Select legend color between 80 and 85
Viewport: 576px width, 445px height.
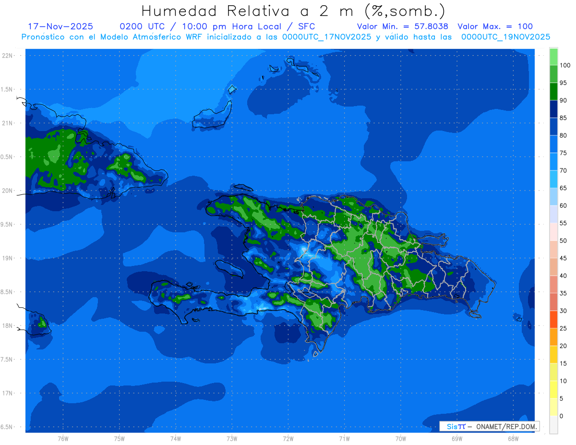point(553,127)
